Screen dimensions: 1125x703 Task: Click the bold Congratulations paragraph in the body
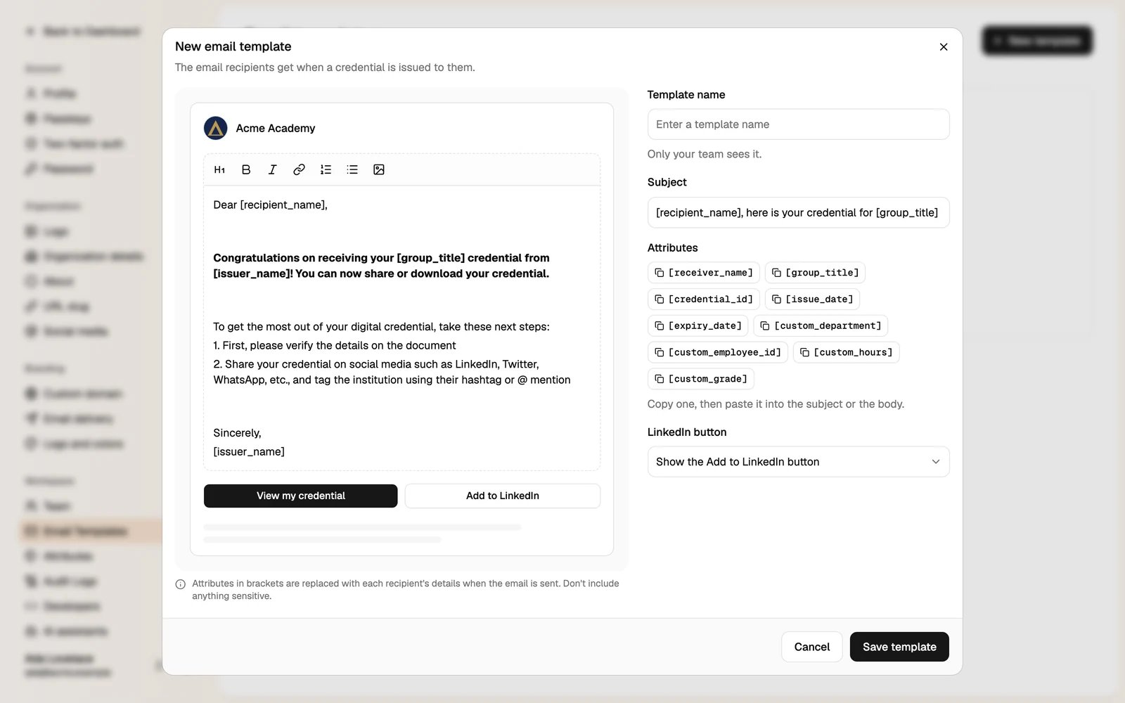tap(381, 266)
